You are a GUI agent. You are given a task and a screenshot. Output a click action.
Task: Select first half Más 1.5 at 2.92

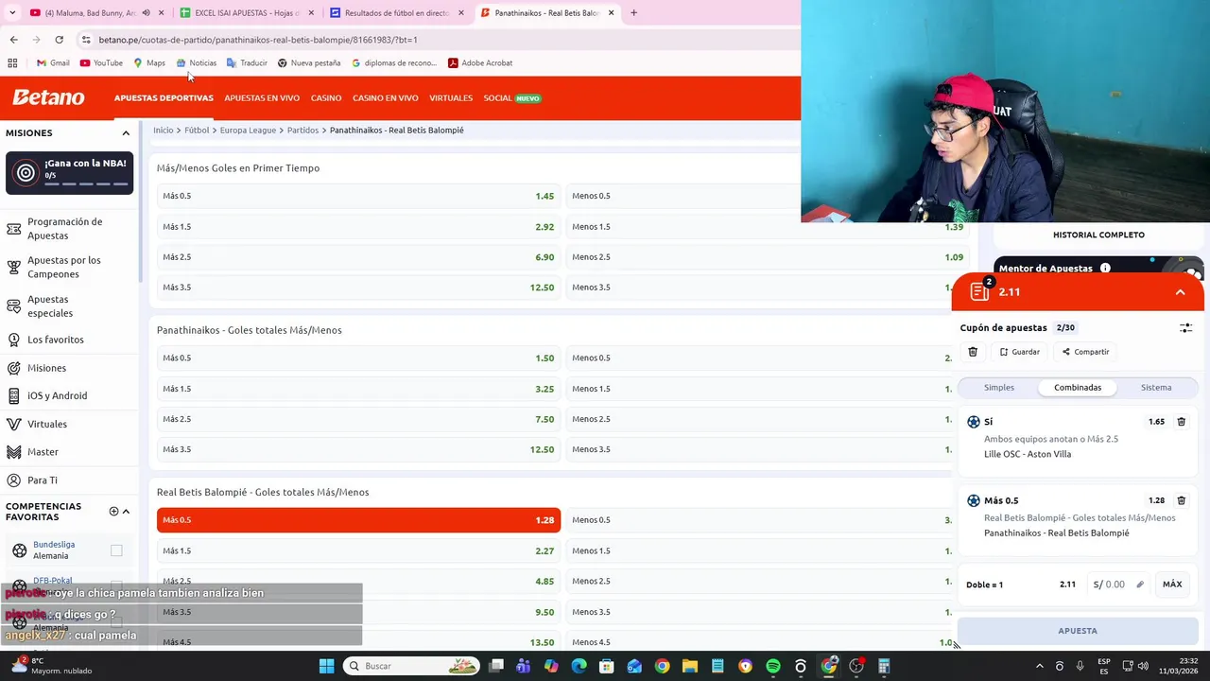(x=358, y=227)
